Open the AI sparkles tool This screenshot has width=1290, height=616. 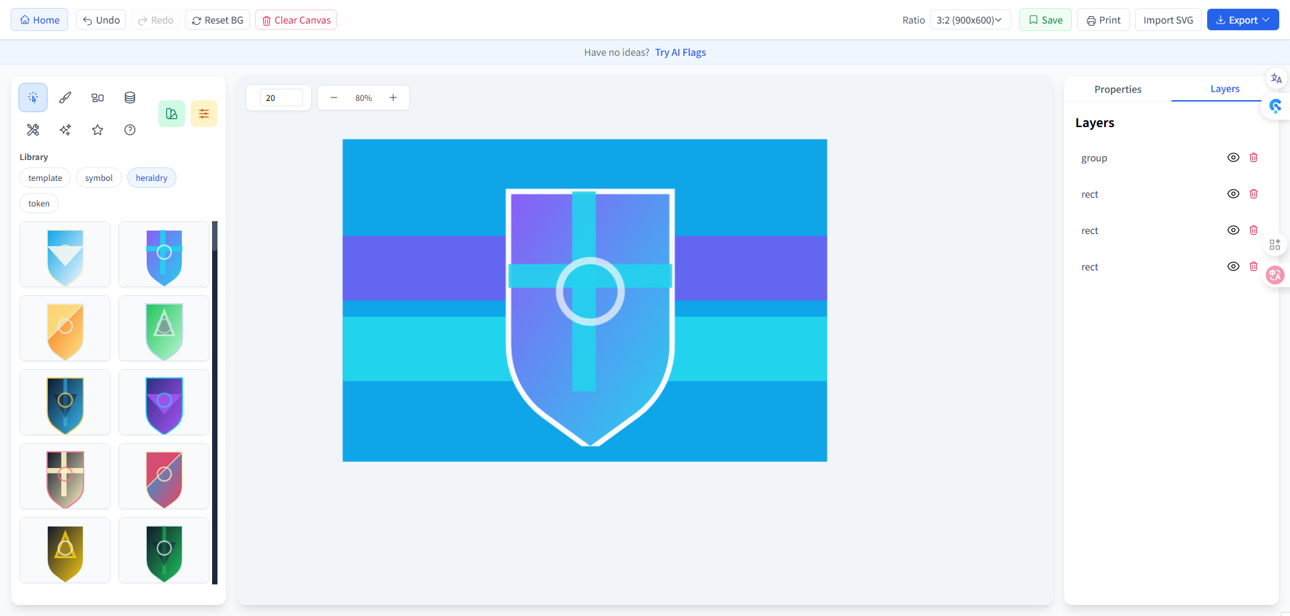click(x=65, y=130)
